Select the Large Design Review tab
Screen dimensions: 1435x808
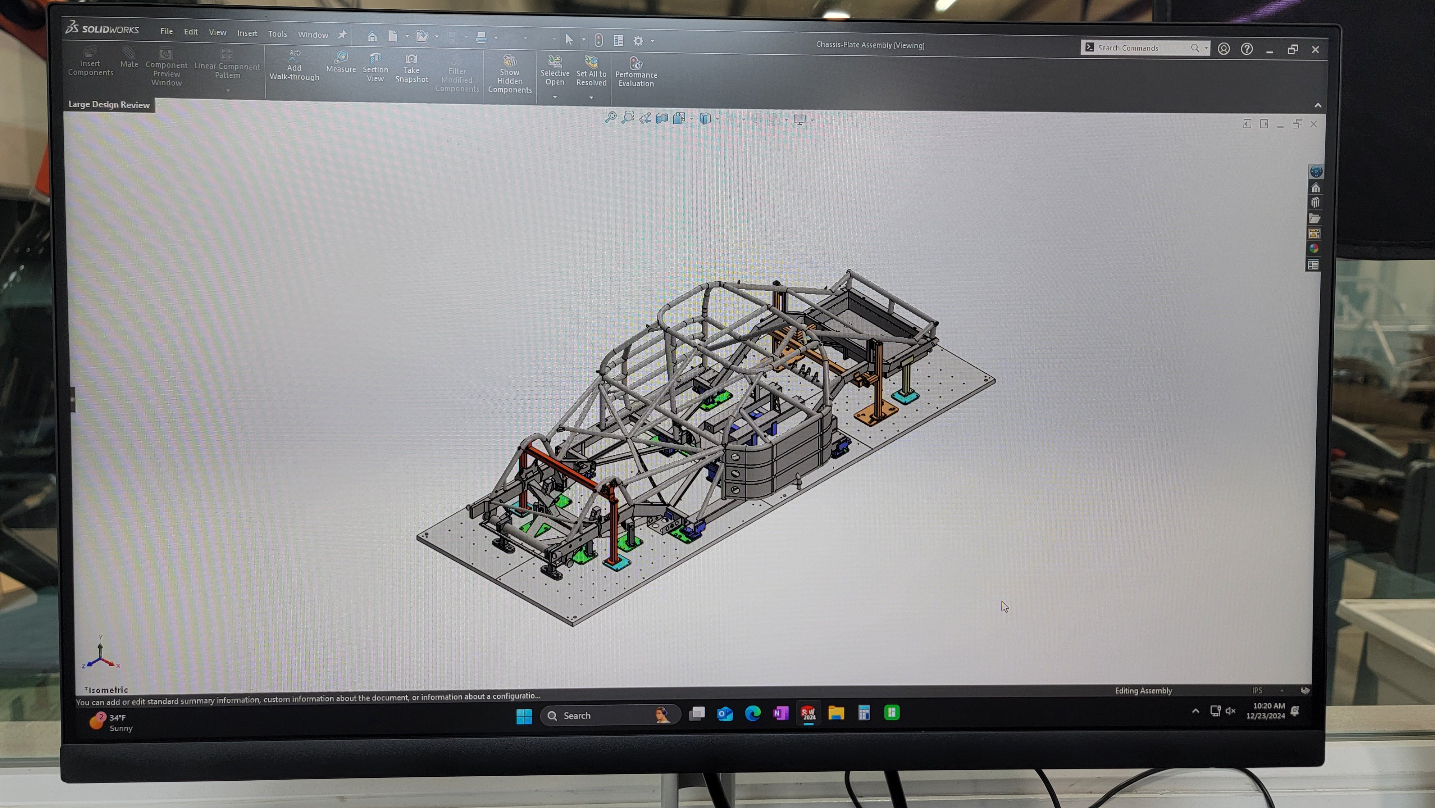109,105
